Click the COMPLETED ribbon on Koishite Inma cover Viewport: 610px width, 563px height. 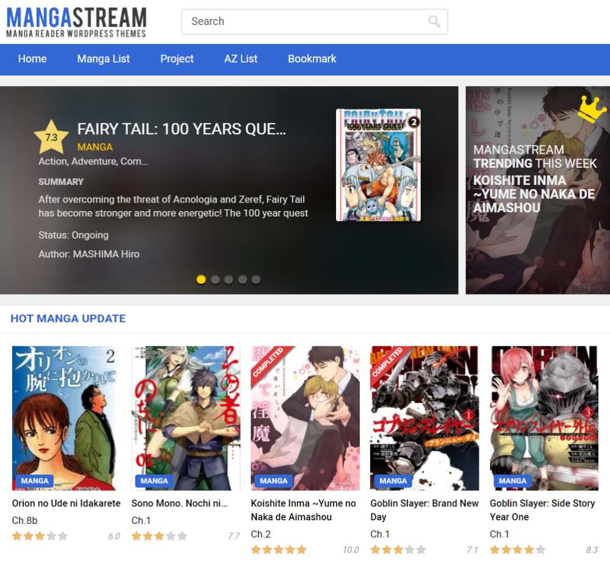click(x=270, y=361)
